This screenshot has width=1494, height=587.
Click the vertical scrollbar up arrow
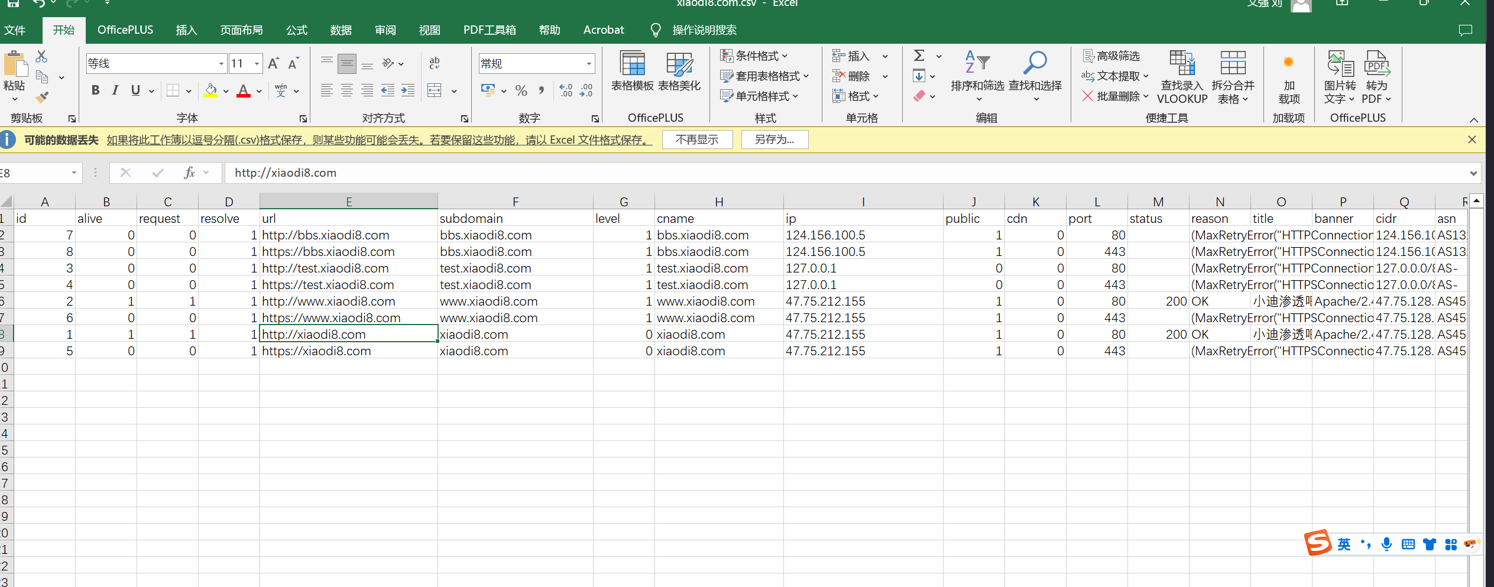(1476, 201)
